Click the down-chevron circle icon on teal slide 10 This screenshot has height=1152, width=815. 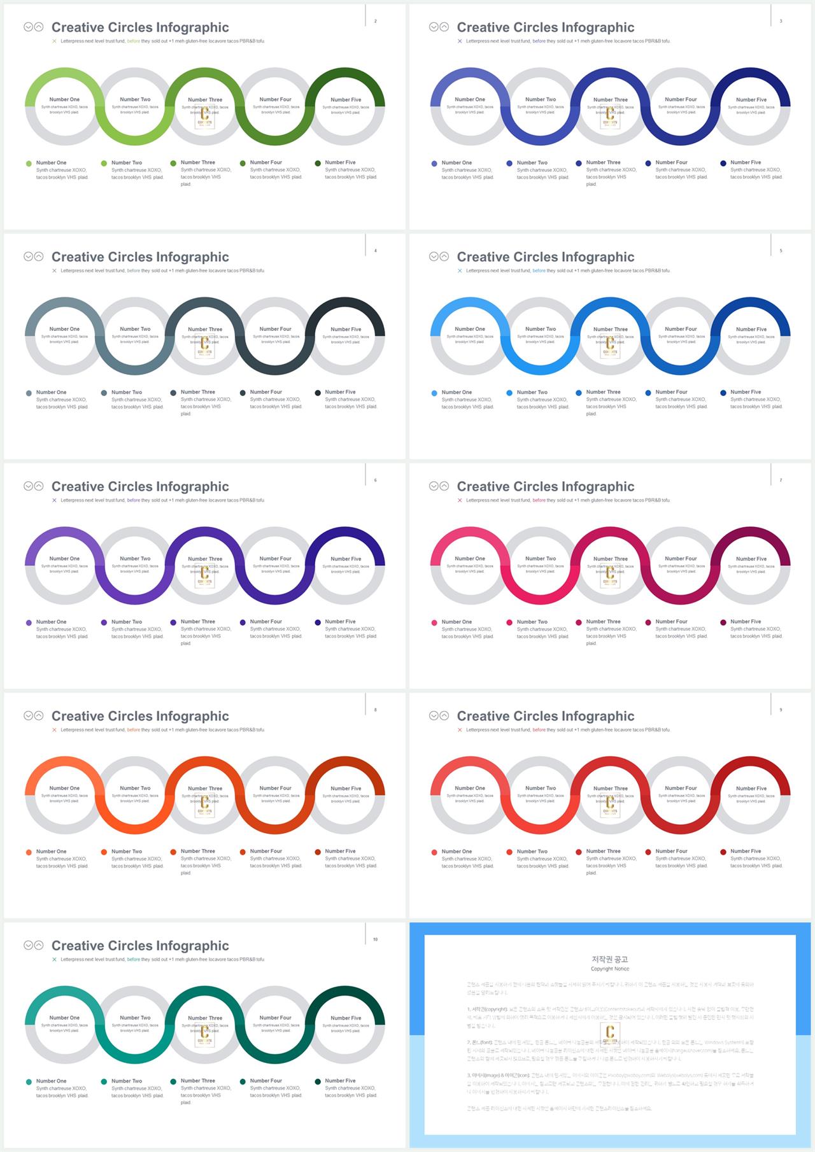(x=28, y=945)
